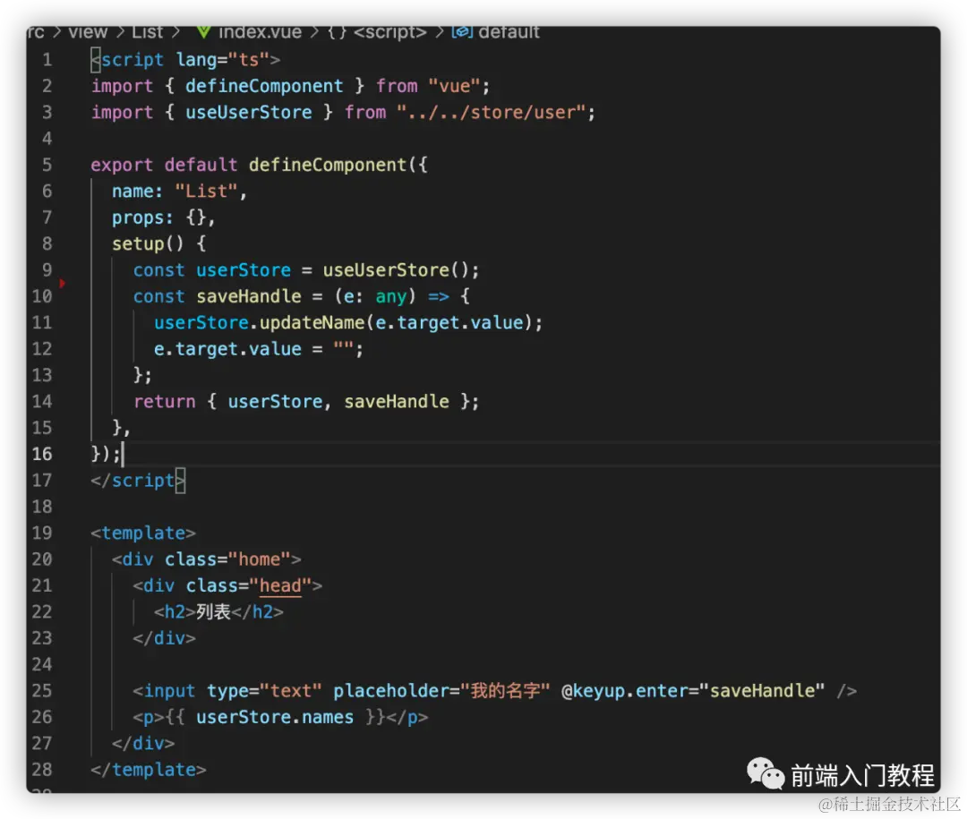Click the script lang="ts" opening tag
Image resolution: width=967 pixels, height=819 pixels.
click(185, 60)
